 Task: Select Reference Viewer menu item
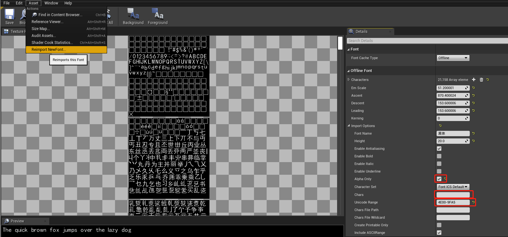(66, 22)
